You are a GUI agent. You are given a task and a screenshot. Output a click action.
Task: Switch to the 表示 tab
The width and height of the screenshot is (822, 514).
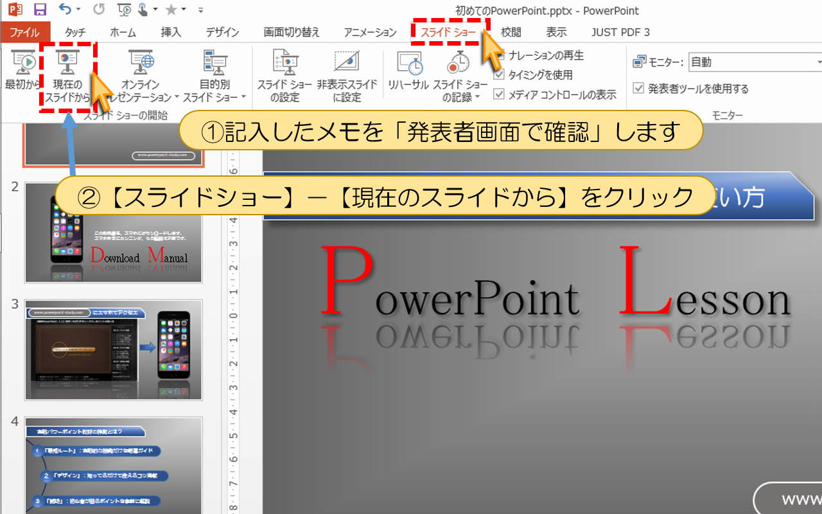coord(556,32)
